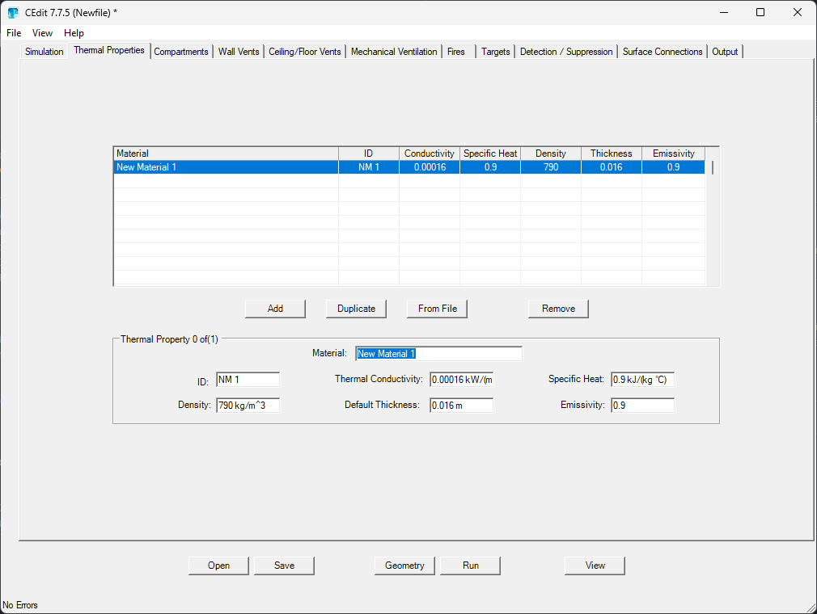Click the Run button

coord(470,566)
